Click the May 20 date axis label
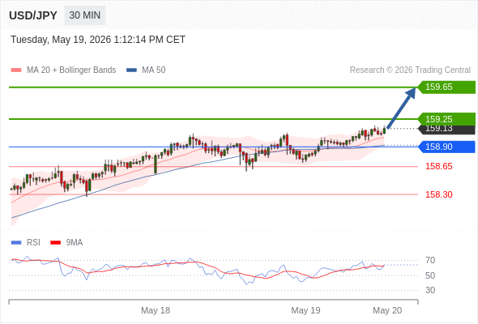 pyautogui.click(x=387, y=310)
